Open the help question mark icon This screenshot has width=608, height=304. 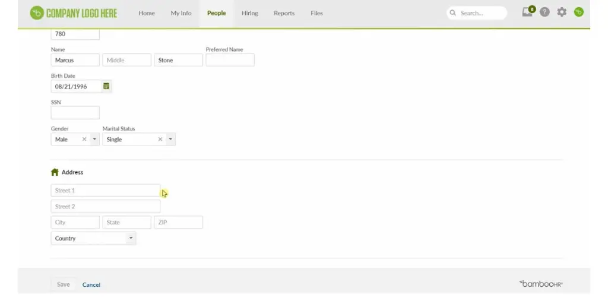point(544,12)
